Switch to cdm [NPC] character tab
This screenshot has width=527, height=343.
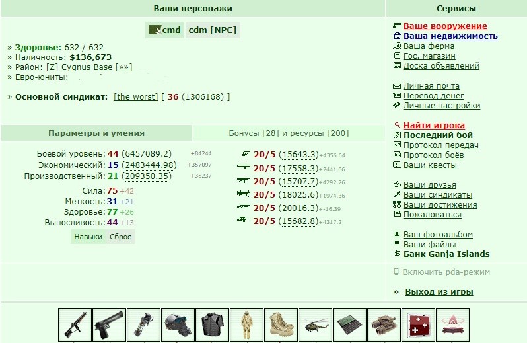(x=213, y=30)
